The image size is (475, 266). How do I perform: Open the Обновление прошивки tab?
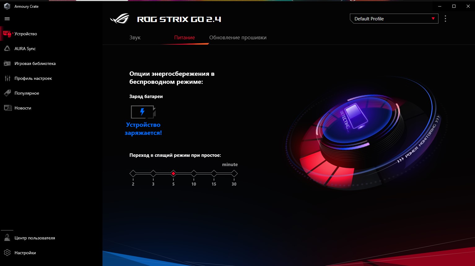[238, 37]
